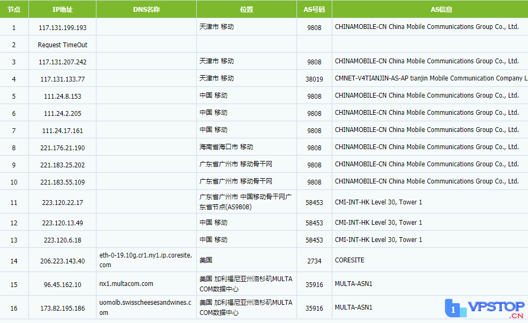Click location 中国 移动 in node 12 row
The width and height of the screenshot is (528, 323).
tap(213, 223)
